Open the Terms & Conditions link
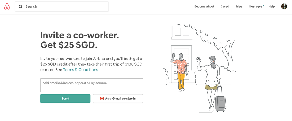This screenshot has width=292, height=121. point(80,70)
